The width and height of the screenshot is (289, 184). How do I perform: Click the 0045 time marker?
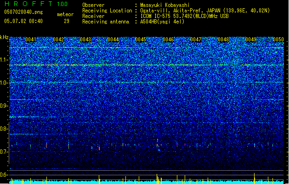tap(141, 40)
